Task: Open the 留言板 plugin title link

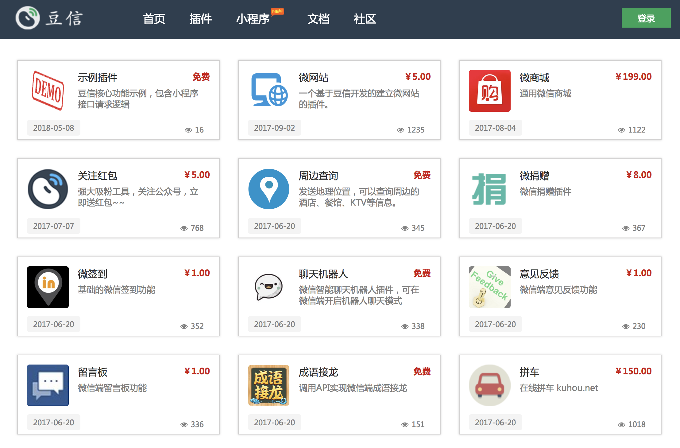Action: pos(93,372)
